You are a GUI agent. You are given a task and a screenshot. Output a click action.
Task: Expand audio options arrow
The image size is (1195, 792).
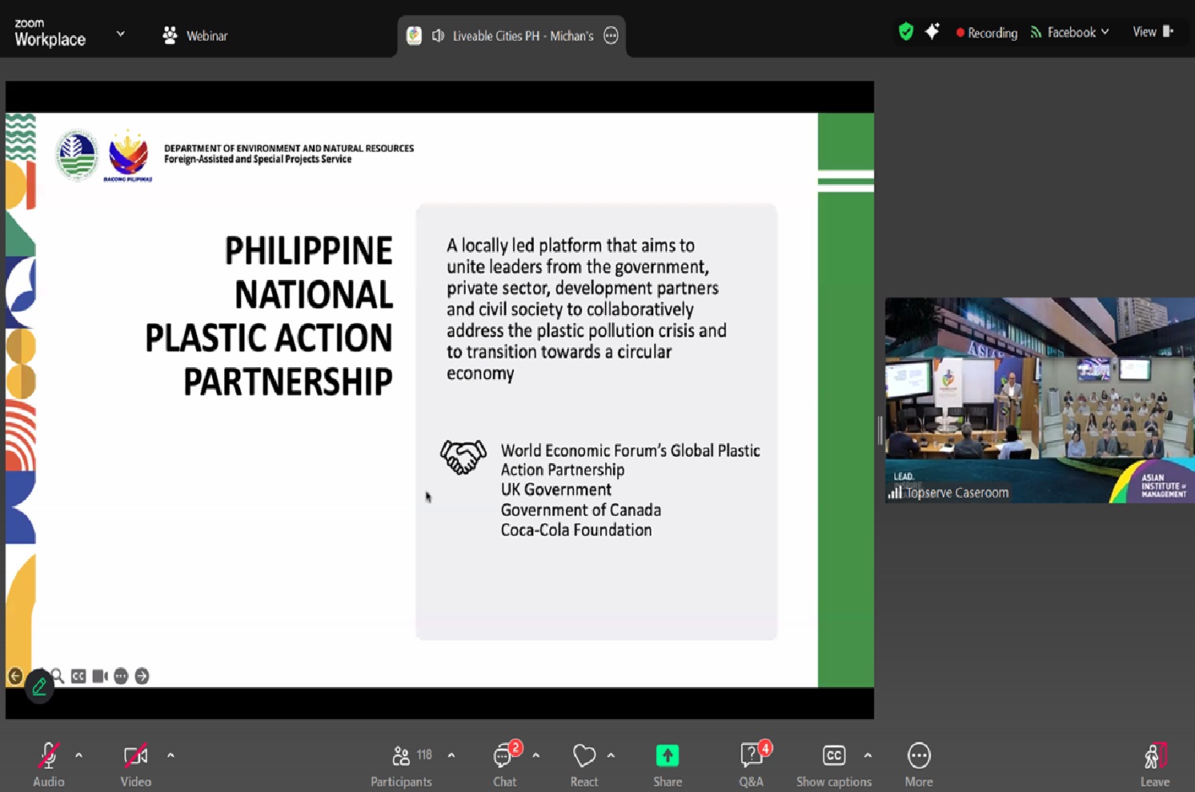point(78,755)
